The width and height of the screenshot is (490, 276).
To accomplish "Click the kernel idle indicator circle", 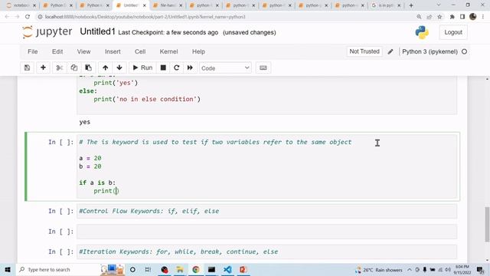I will [x=465, y=51].
